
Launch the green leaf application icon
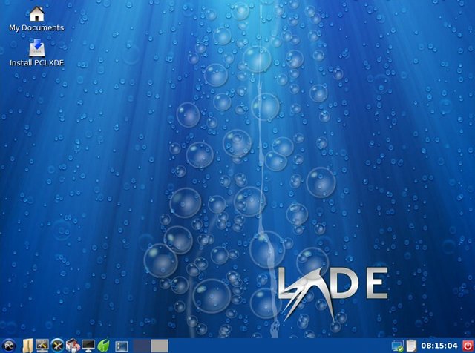(103, 346)
